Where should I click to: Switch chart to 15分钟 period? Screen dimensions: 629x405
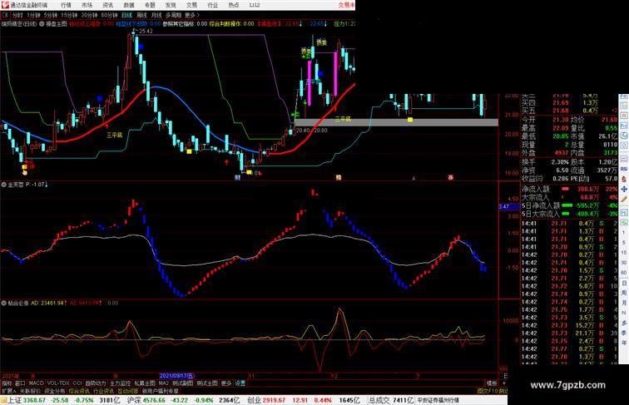coord(69,15)
